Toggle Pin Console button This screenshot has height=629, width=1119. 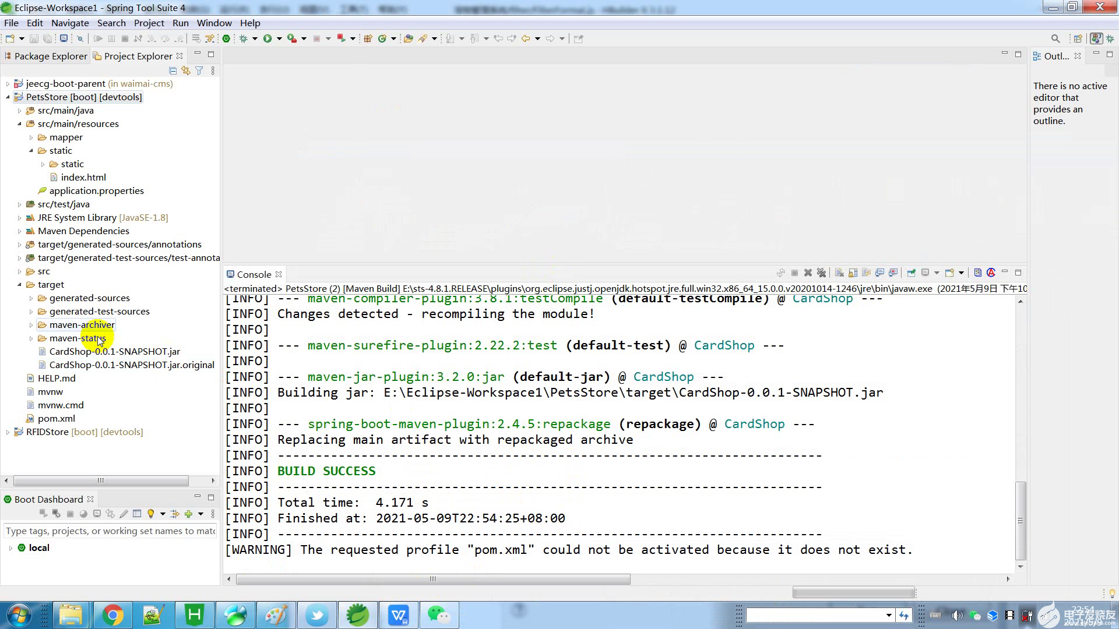911,273
